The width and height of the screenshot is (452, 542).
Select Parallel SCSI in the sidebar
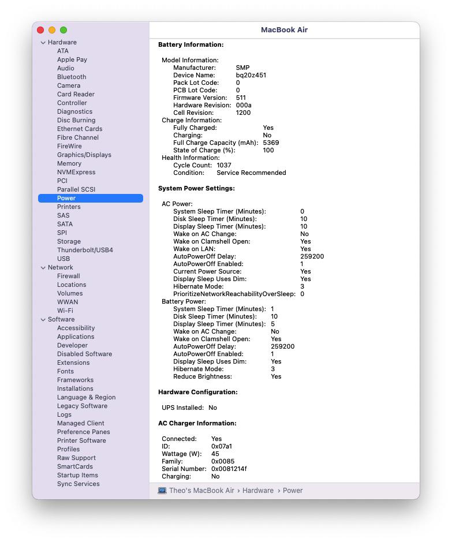(76, 189)
